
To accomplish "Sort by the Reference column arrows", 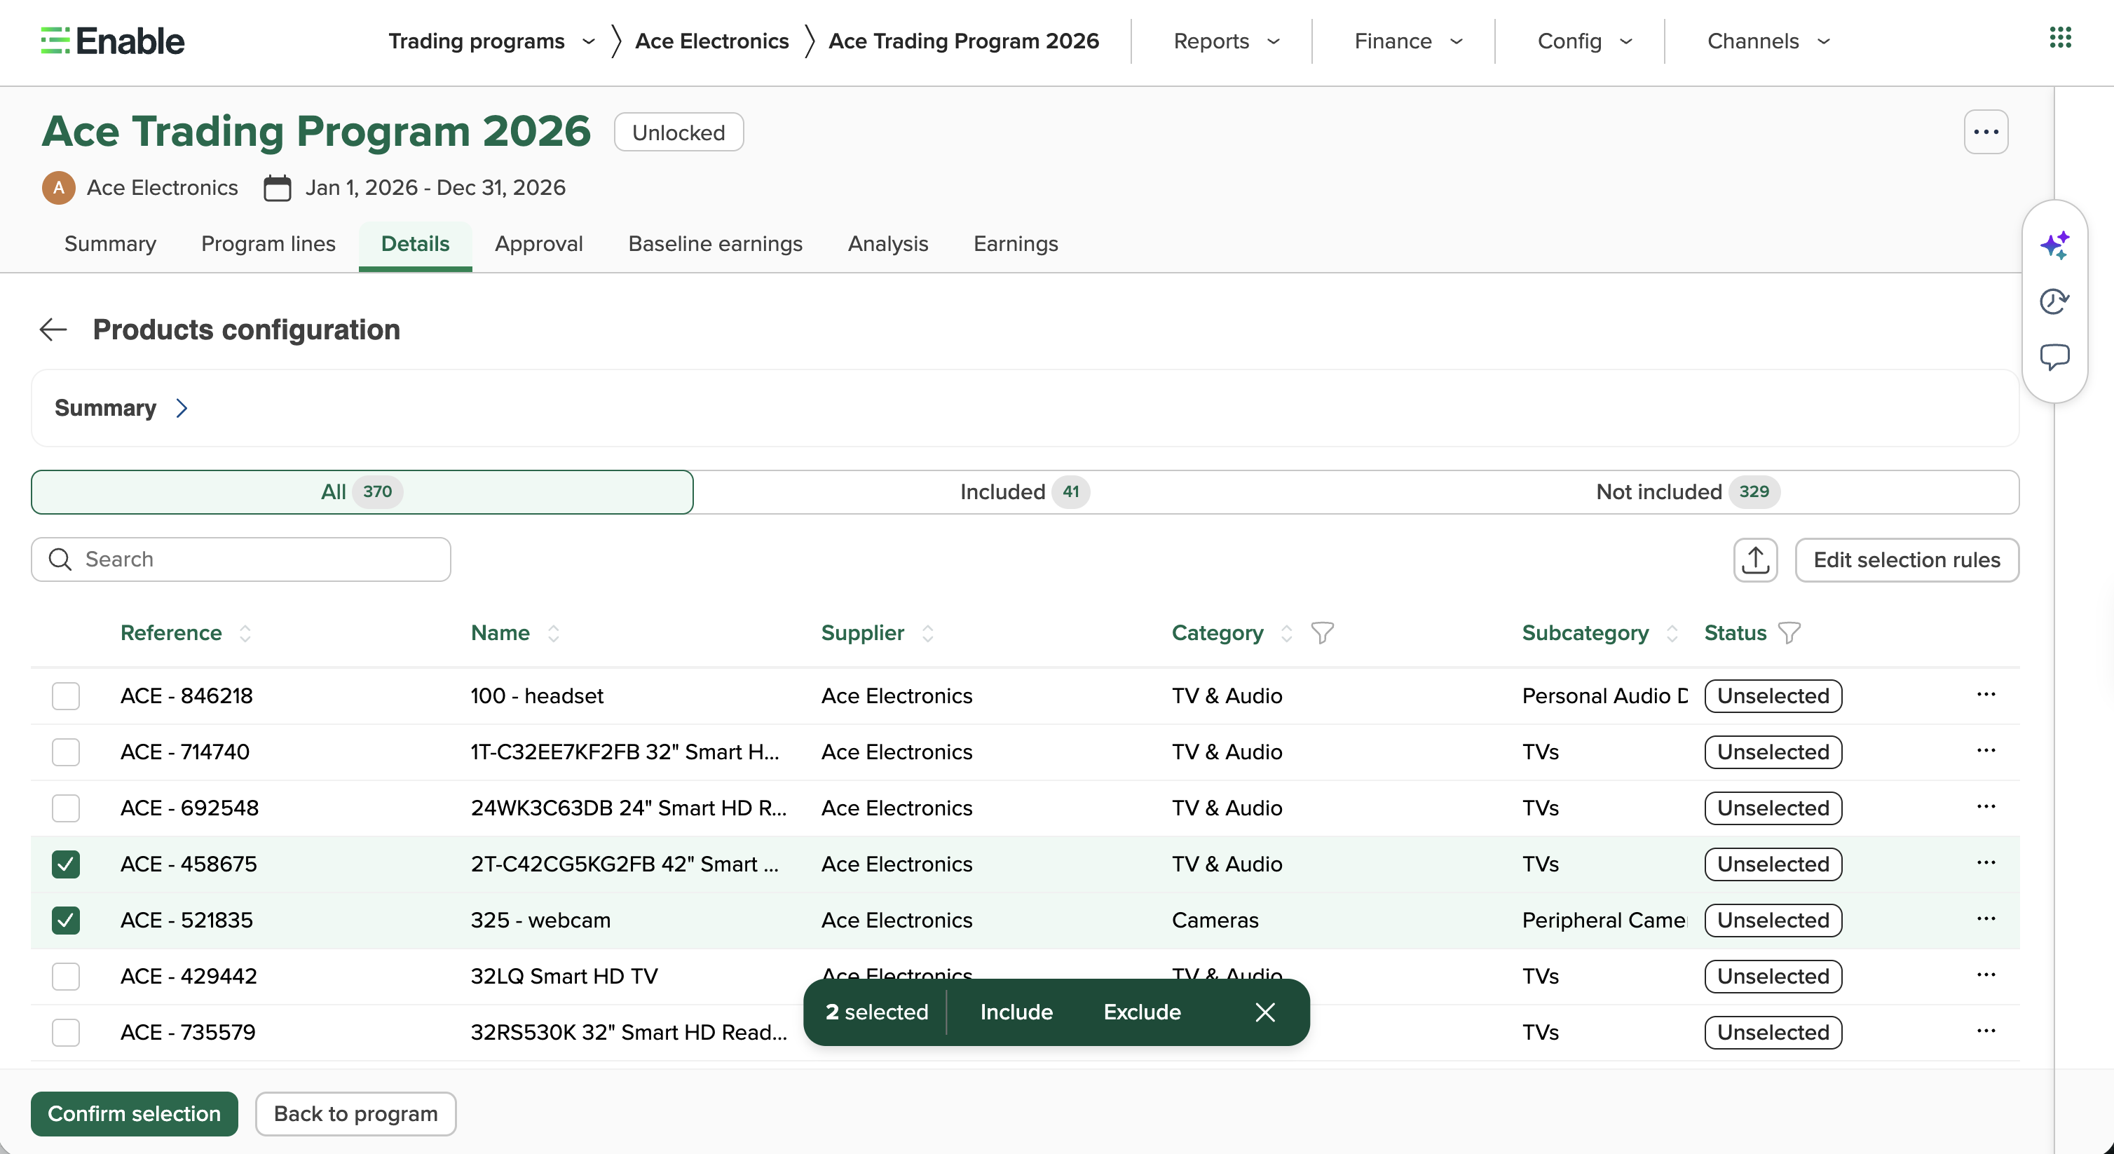I will pyautogui.click(x=245, y=633).
